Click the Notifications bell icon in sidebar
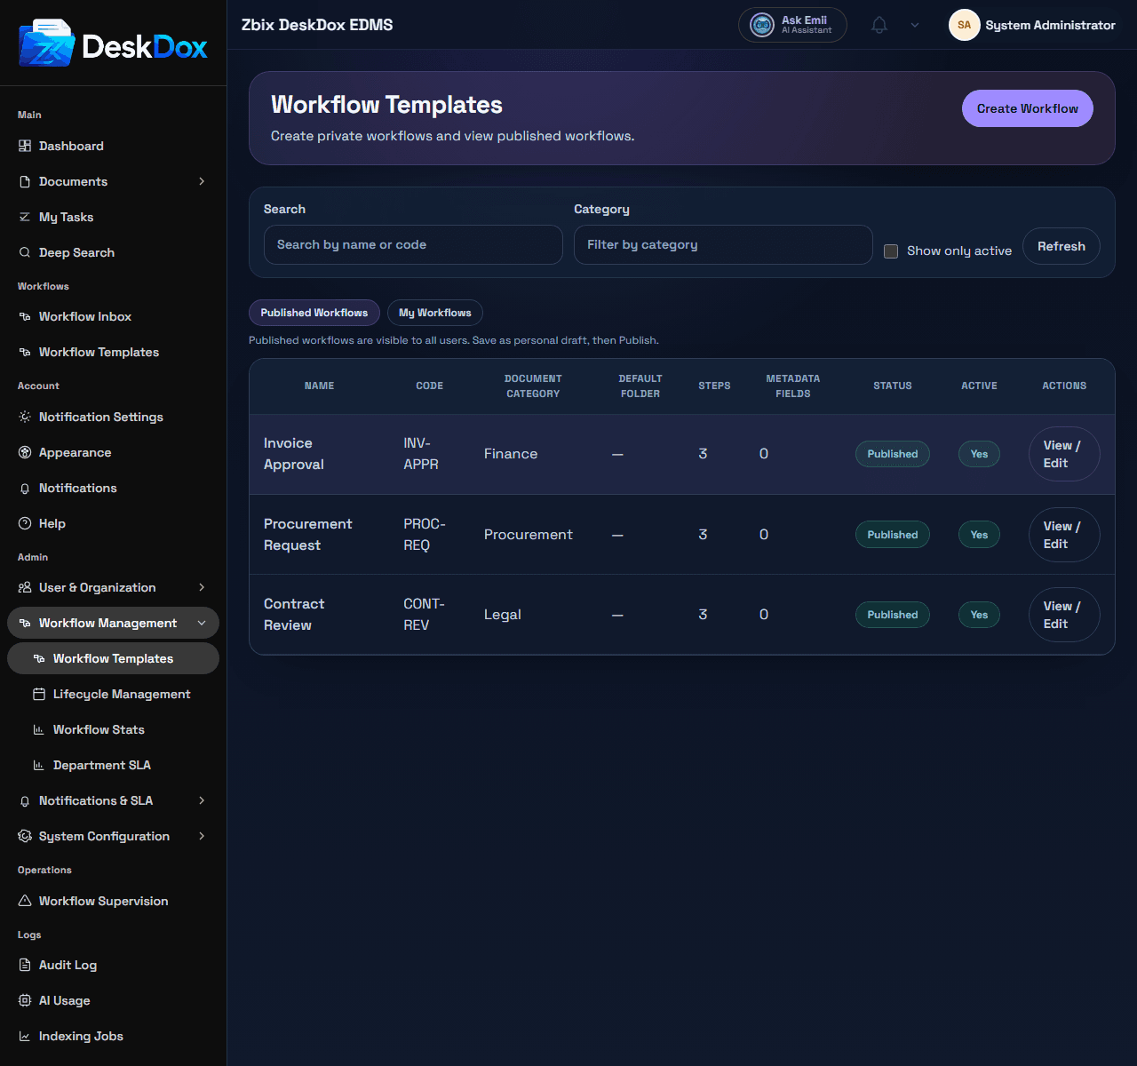The width and height of the screenshot is (1137, 1066). [x=25, y=488]
